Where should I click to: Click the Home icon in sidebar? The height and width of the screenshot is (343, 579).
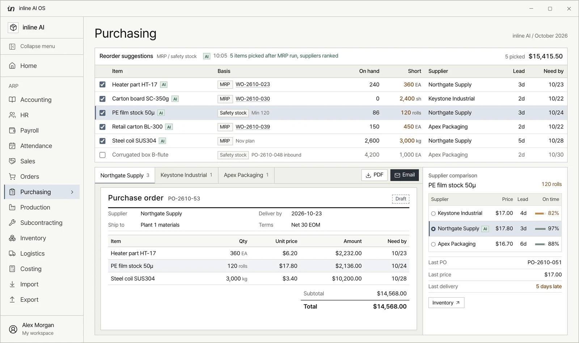pyautogui.click(x=12, y=66)
